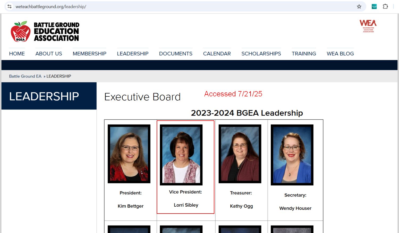Click Wendy Houser's portrait photo
The height and width of the screenshot is (233, 399).
tap(292, 155)
